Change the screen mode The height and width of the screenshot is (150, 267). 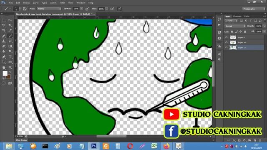(10, 83)
